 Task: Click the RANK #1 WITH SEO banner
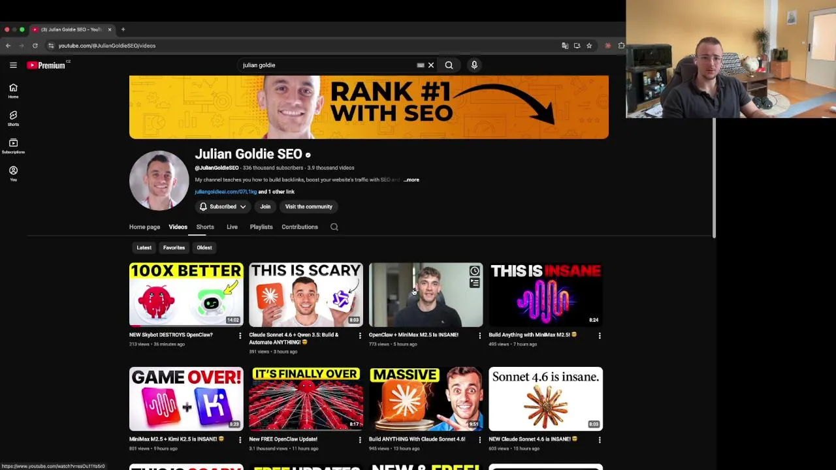tap(369, 107)
